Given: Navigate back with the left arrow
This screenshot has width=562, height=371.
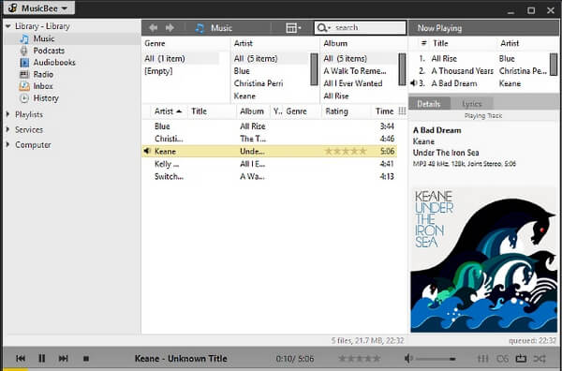Looking at the screenshot, I should pyautogui.click(x=154, y=27).
